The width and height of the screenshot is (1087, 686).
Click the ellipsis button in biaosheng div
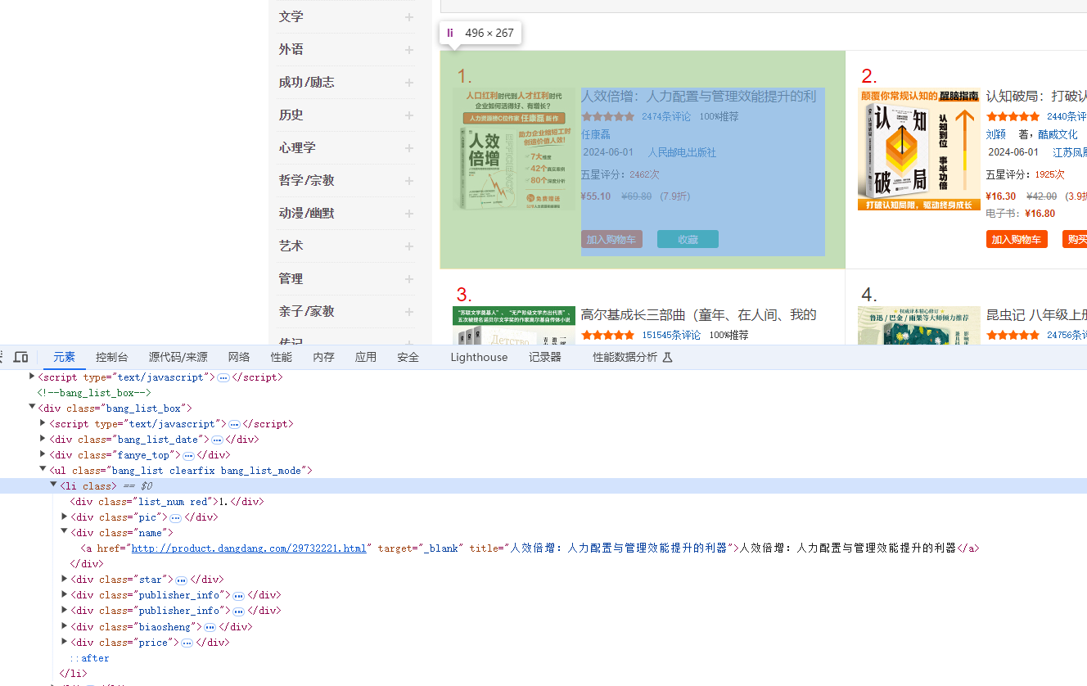pyautogui.click(x=210, y=627)
